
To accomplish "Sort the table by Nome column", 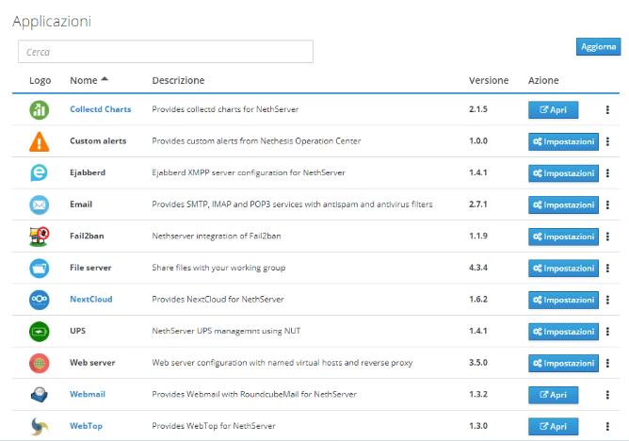I will 89,80.
